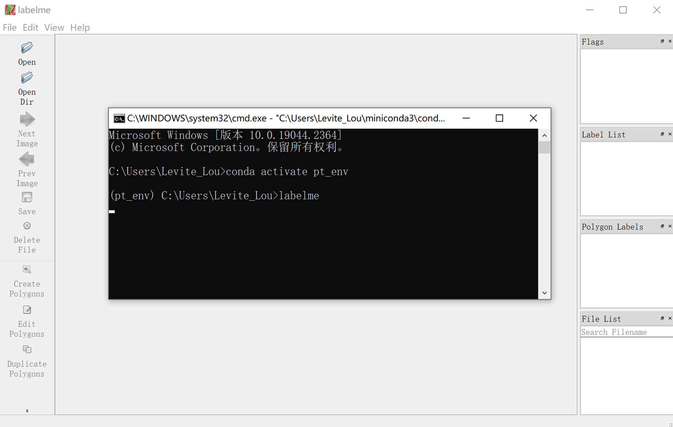
Task: Open the File menu
Action: 10,27
